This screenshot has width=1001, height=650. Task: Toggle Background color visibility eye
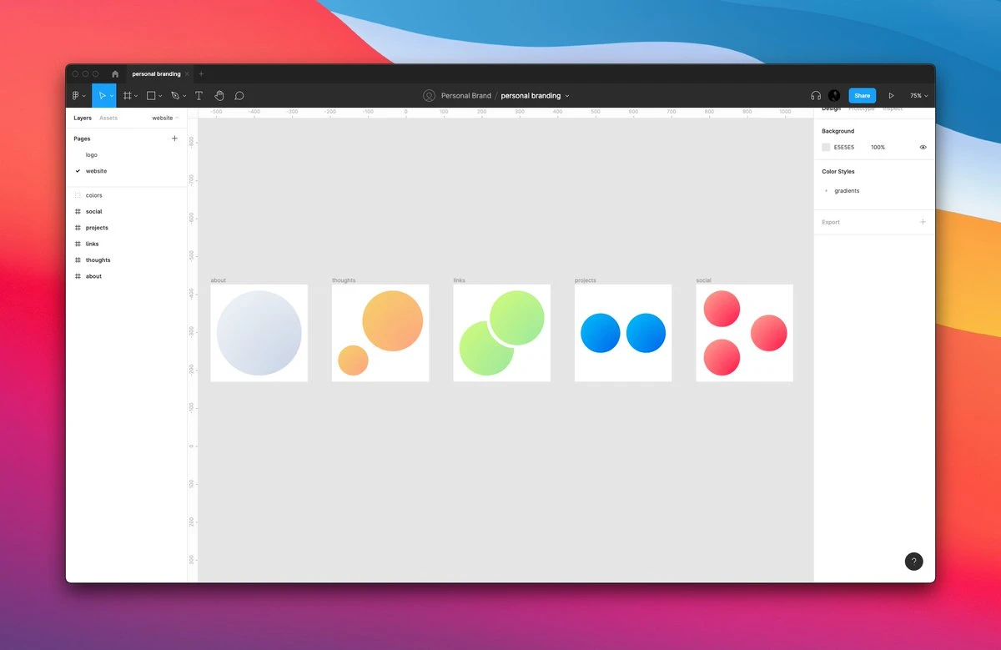coord(923,148)
